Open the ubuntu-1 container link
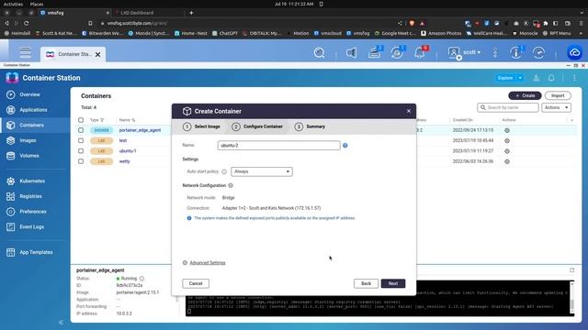Image resolution: width=588 pixels, height=330 pixels. click(x=128, y=151)
